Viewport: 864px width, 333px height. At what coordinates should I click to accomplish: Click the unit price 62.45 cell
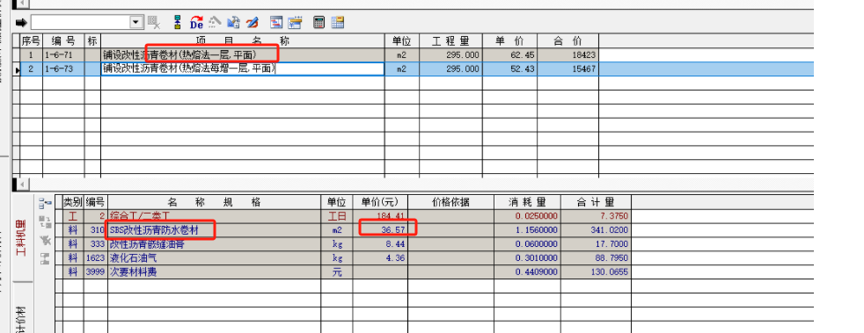[509, 55]
